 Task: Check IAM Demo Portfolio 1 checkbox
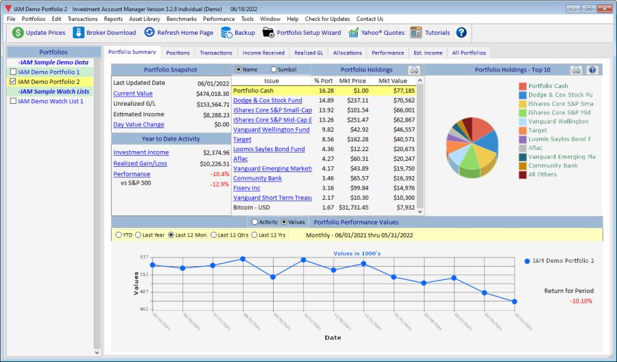tap(13, 72)
